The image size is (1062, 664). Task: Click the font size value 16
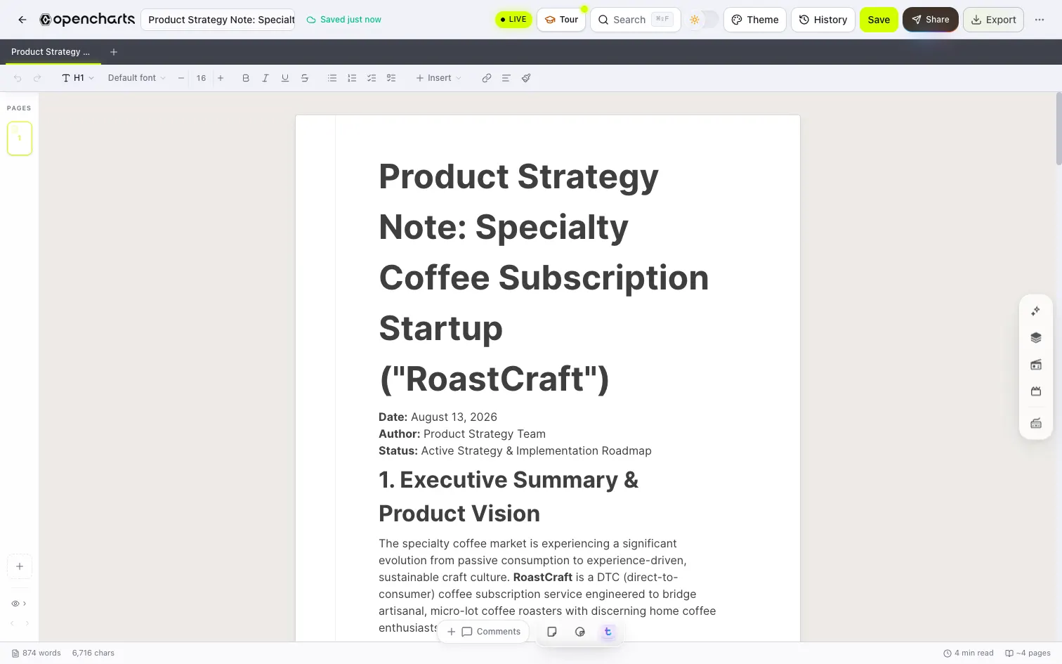(x=201, y=78)
